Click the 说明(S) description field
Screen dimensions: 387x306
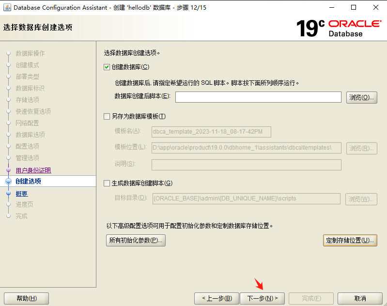247,165
